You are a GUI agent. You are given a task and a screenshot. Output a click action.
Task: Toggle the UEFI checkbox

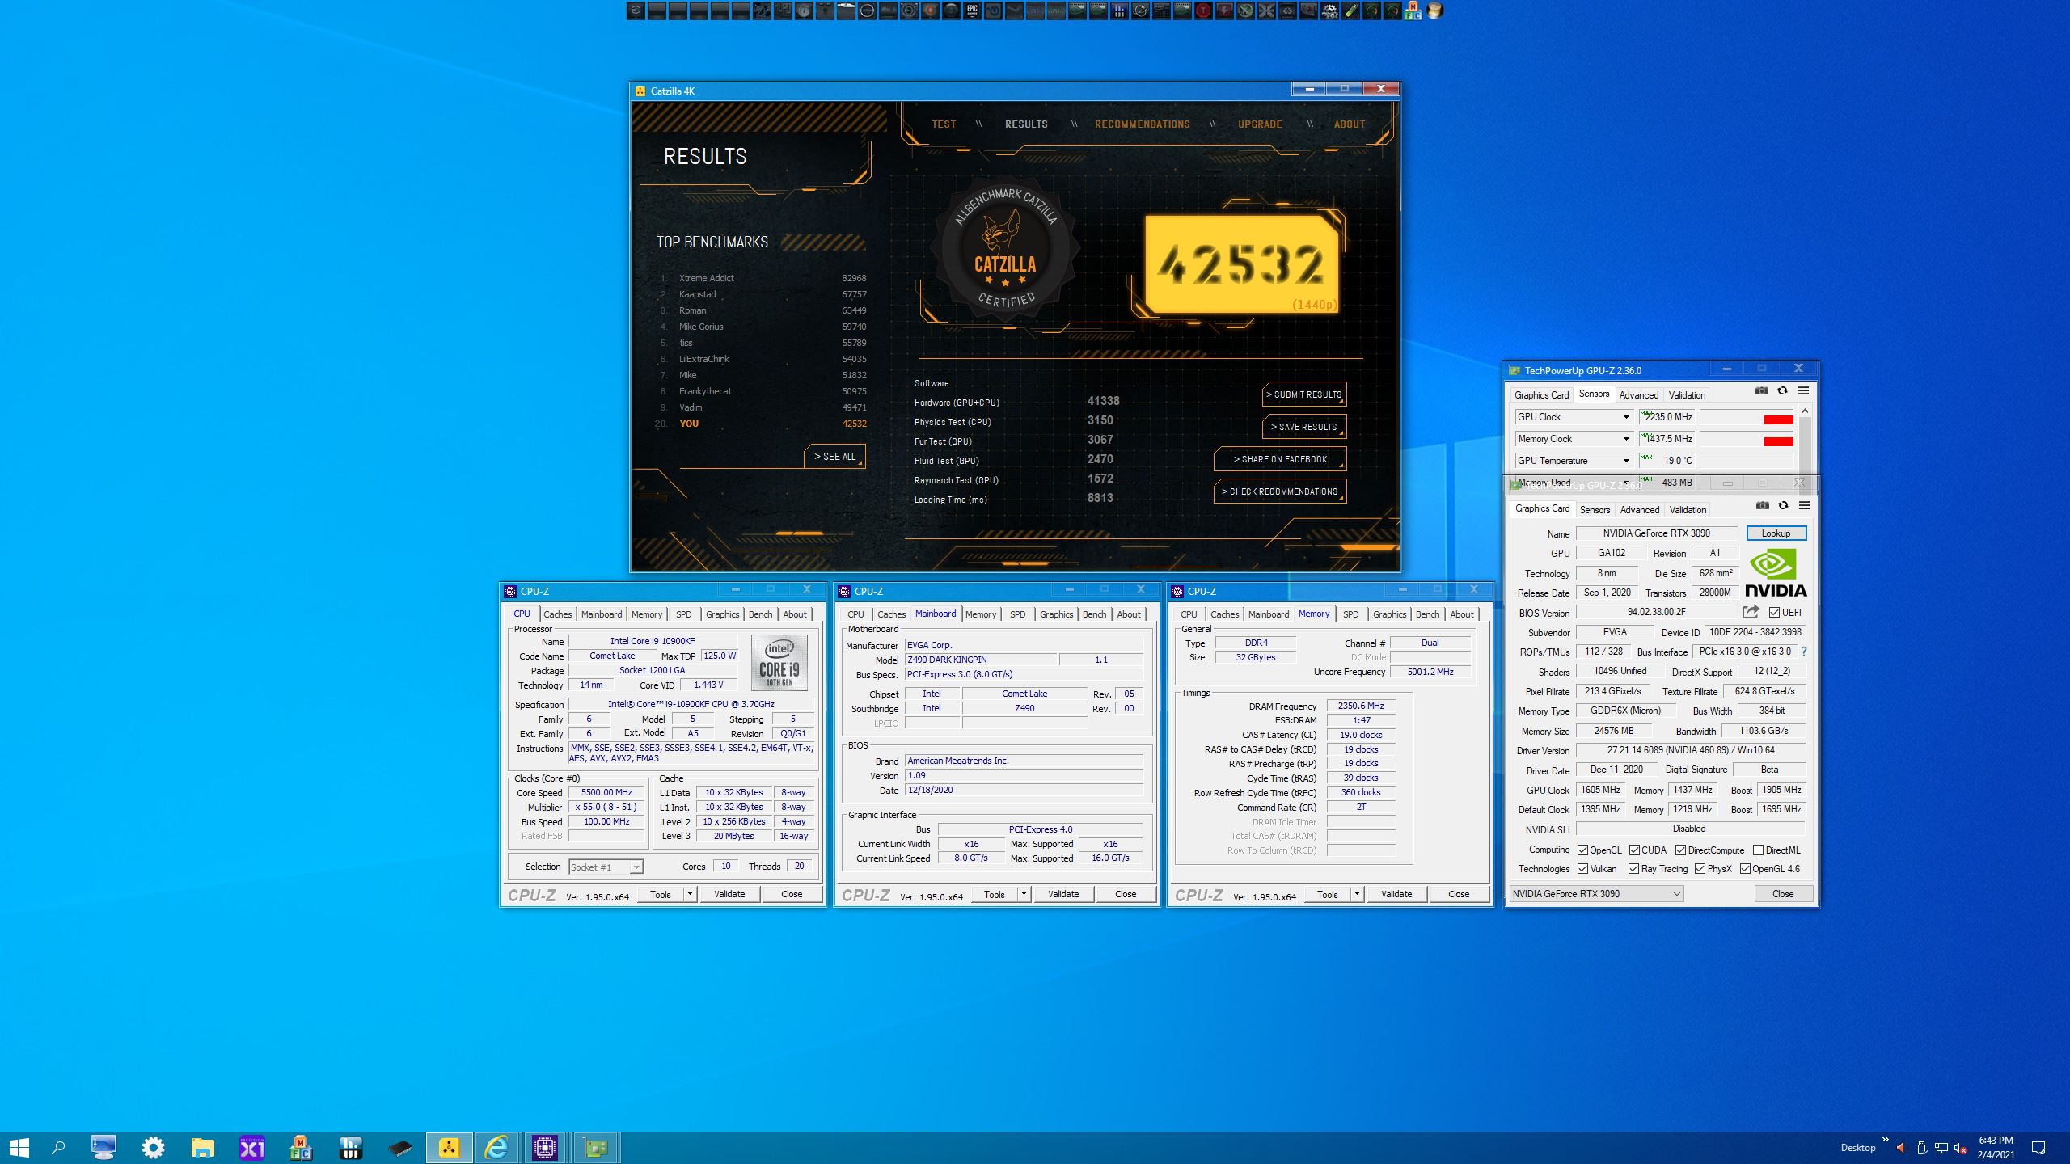1774,612
